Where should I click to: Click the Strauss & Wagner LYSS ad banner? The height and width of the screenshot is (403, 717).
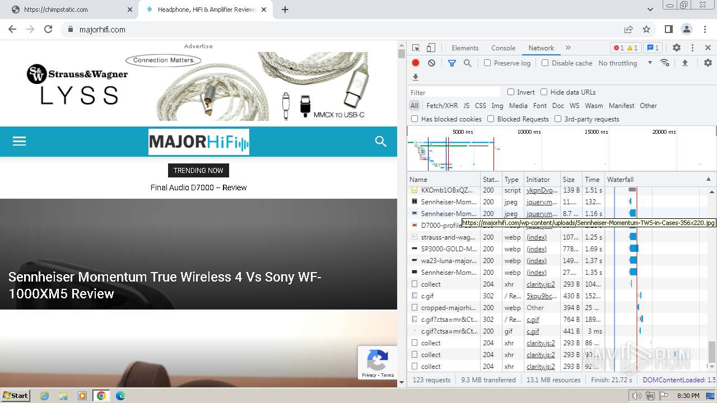click(x=198, y=86)
